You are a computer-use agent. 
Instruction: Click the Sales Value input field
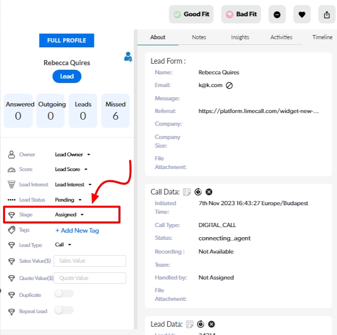click(89, 261)
